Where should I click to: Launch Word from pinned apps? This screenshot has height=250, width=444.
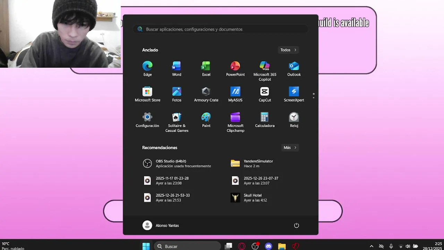(x=177, y=69)
